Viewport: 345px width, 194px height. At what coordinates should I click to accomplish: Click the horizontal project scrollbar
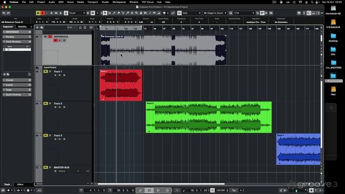click(x=161, y=184)
